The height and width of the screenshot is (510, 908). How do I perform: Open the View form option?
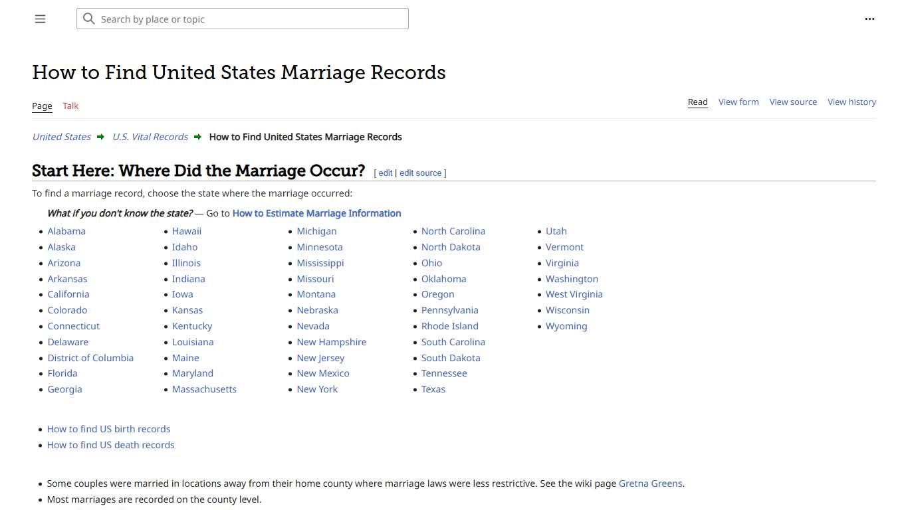(738, 102)
